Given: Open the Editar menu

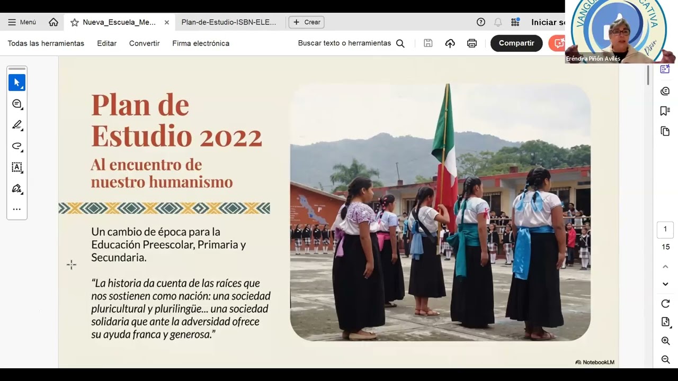Looking at the screenshot, I should (106, 43).
